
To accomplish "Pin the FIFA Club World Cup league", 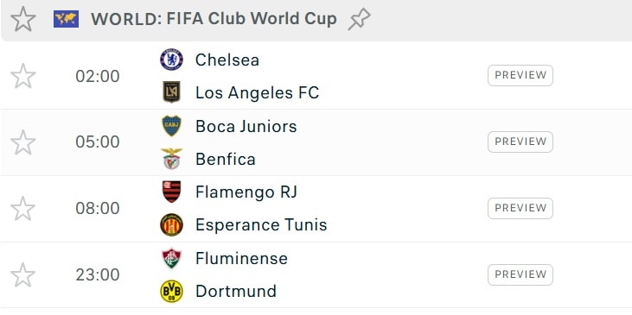I will coord(359,19).
